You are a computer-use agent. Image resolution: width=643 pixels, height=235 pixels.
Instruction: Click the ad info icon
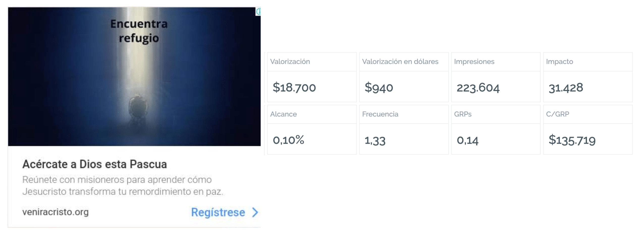tap(258, 12)
